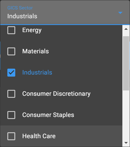
Task: Select the Health Care checkbox
Action: (11, 136)
